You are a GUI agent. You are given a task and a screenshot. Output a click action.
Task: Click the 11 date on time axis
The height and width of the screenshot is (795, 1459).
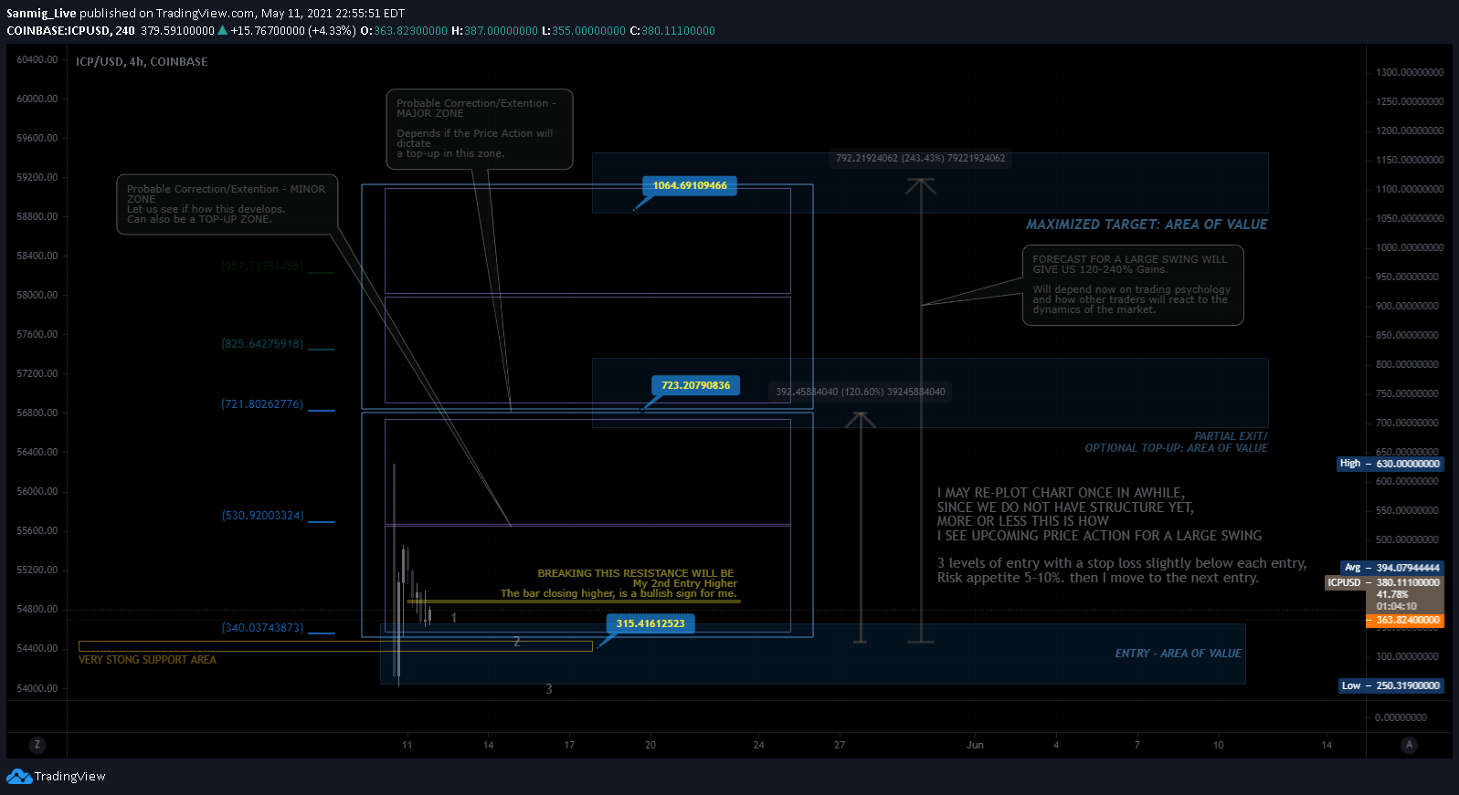click(407, 745)
